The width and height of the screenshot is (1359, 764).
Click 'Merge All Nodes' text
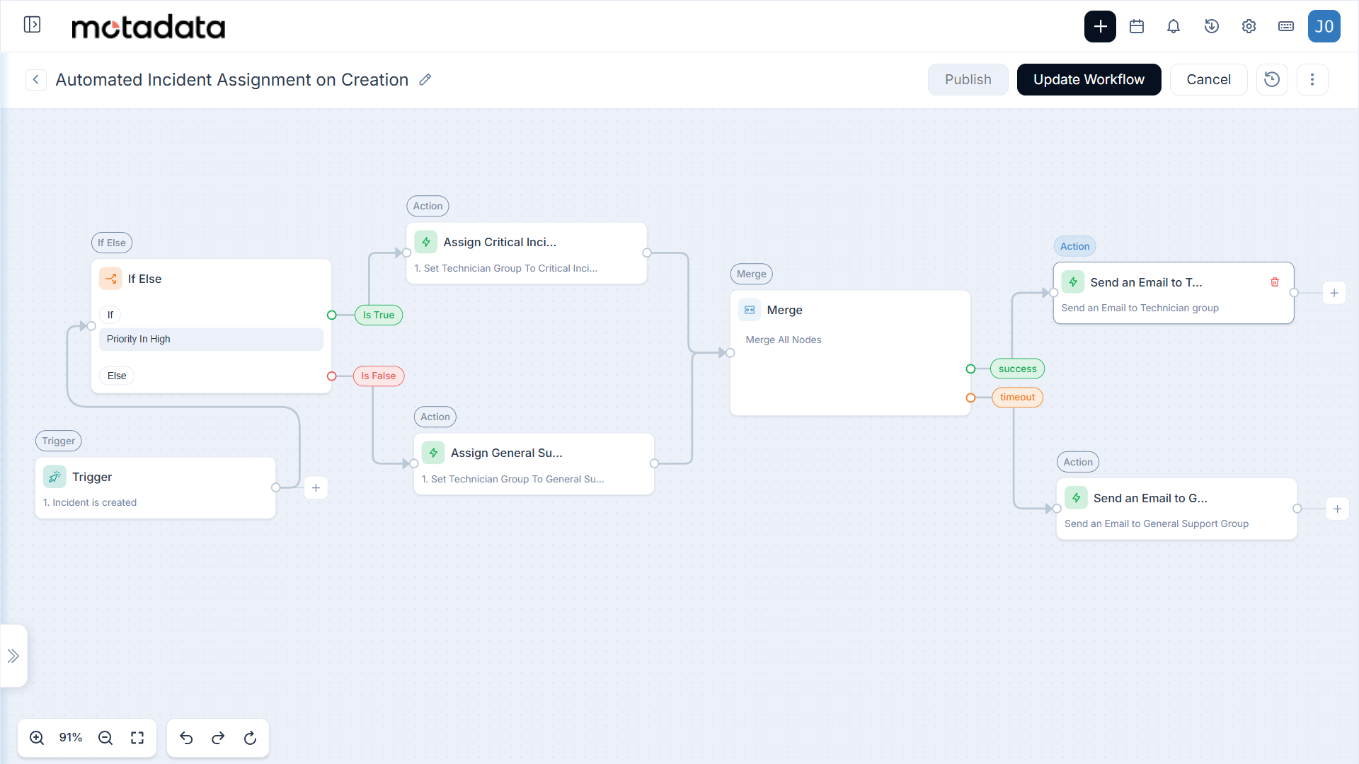click(x=784, y=340)
